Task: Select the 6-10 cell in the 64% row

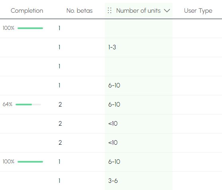Action: pyautogui.click(x=139, y=105)
